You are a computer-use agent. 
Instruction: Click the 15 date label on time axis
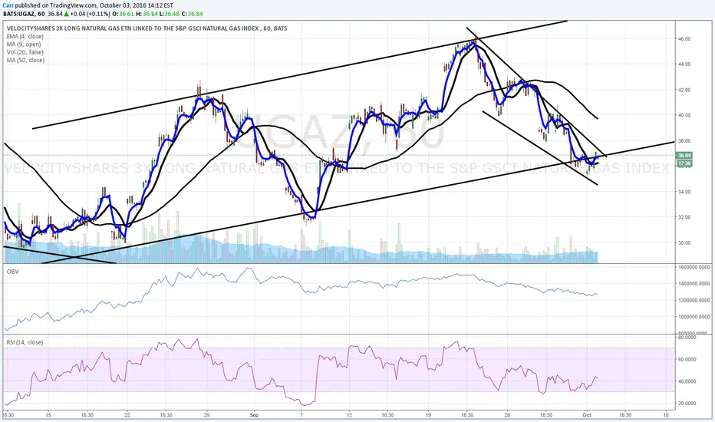48,415
